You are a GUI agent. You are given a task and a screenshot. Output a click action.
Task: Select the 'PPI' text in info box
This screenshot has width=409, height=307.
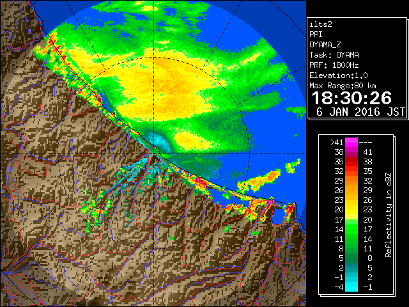[x=316, y=35]
